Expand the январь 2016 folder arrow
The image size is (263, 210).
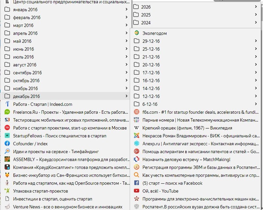click(126, 9)
